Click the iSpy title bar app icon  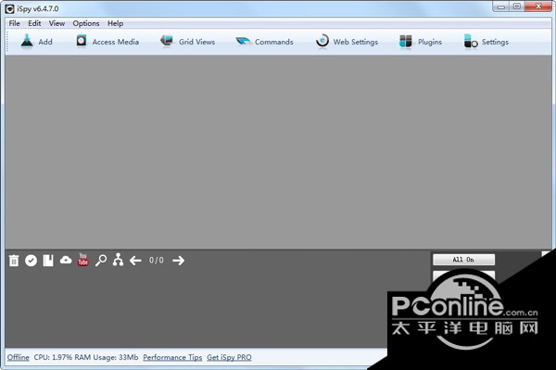pyautogui.click(x=9, y=9)
